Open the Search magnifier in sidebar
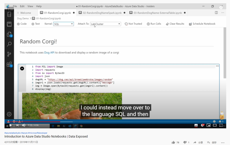Viewport: 230px width, 145px height. (x=9, y=44)
